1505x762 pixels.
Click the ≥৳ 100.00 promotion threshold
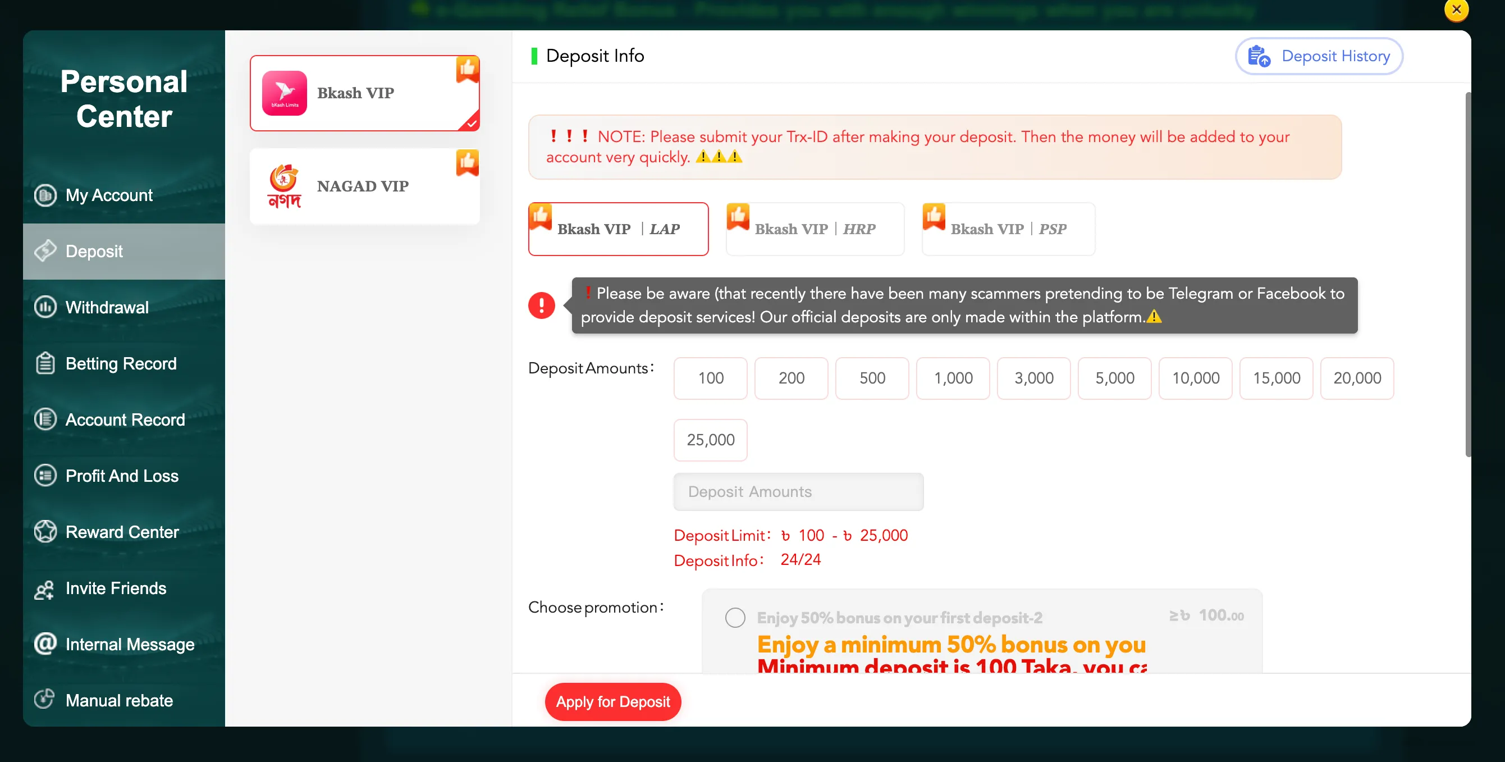click(1206, 615)
